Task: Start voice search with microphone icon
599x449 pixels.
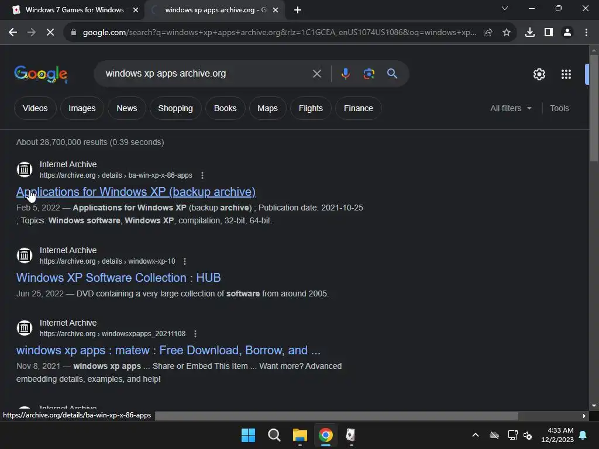Action: (345, 73)
